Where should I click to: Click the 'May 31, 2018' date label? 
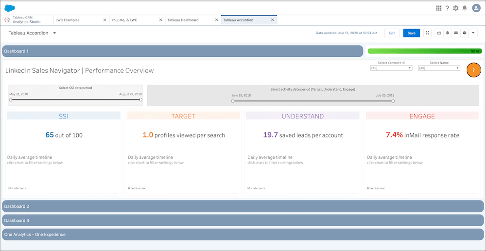point(18,94)
